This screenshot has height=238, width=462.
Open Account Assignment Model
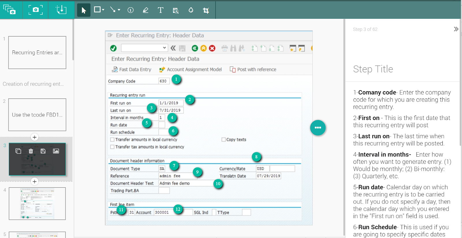(191, 70)
